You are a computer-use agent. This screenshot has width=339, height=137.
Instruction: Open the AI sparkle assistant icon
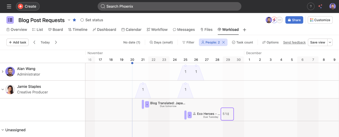click(320, 6)
